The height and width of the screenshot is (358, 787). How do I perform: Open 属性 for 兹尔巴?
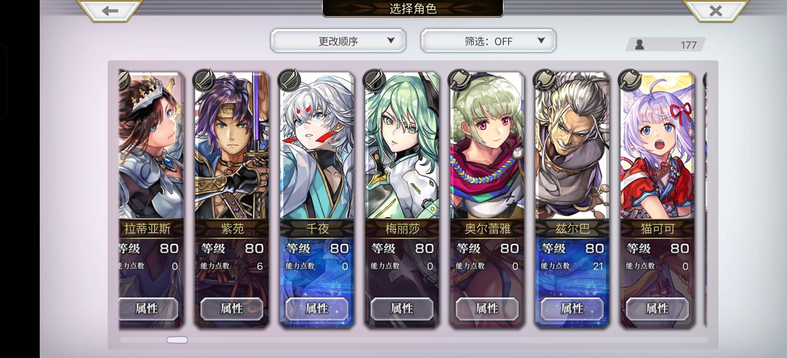point(572,309)
